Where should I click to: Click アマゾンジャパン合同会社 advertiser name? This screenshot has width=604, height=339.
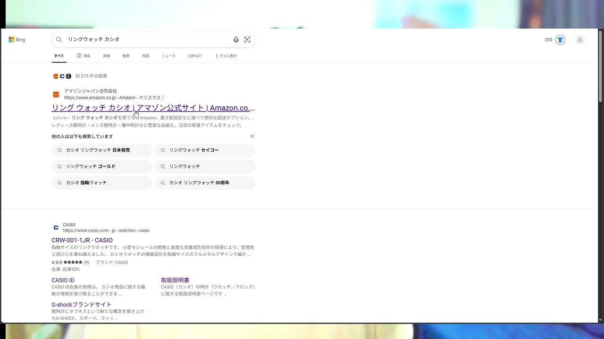91,91
